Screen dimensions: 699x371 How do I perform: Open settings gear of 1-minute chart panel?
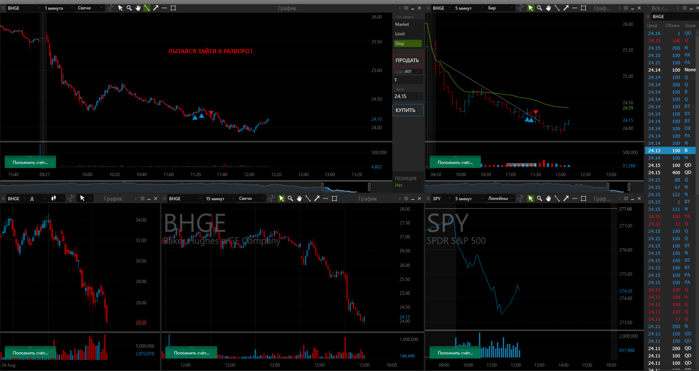coord(406,8)
